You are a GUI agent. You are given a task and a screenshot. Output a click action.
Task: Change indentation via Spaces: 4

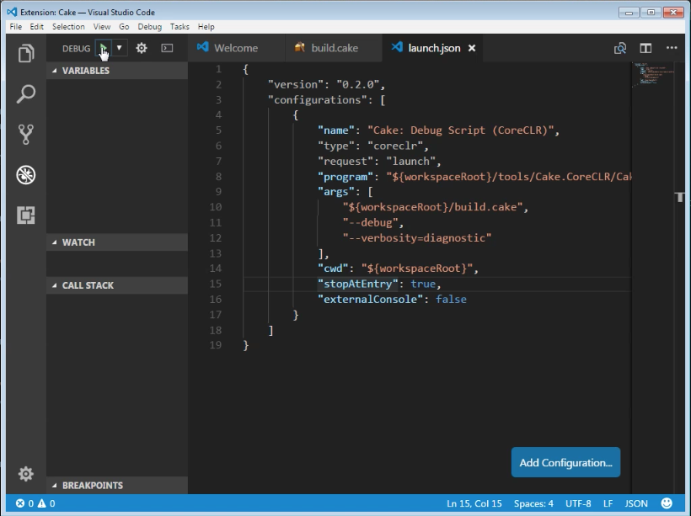tap(533, 503)
